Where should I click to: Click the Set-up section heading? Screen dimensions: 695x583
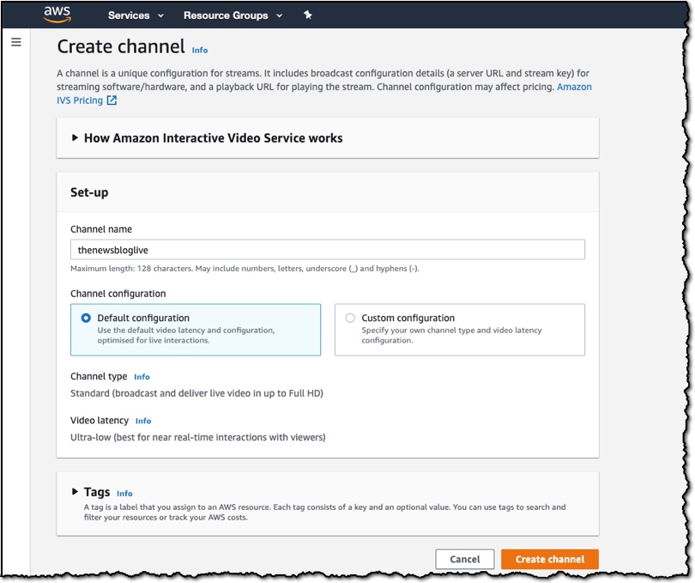[x=89, y=192]
